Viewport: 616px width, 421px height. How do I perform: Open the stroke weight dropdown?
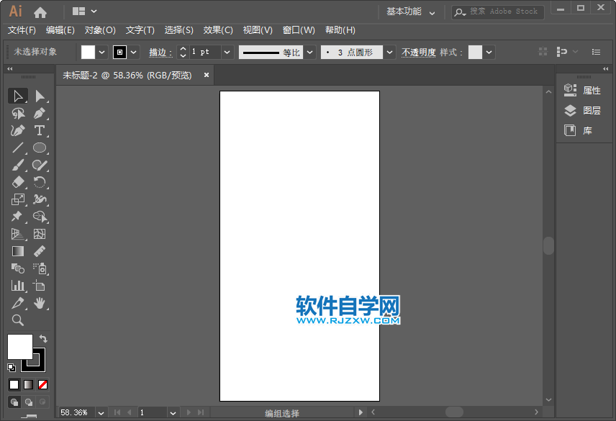tap(227, 52)
